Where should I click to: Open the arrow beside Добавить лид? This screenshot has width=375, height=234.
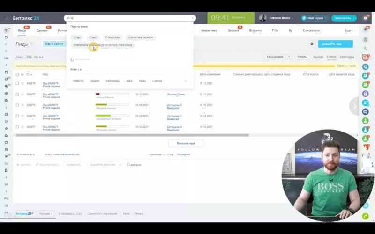[349, 44]
